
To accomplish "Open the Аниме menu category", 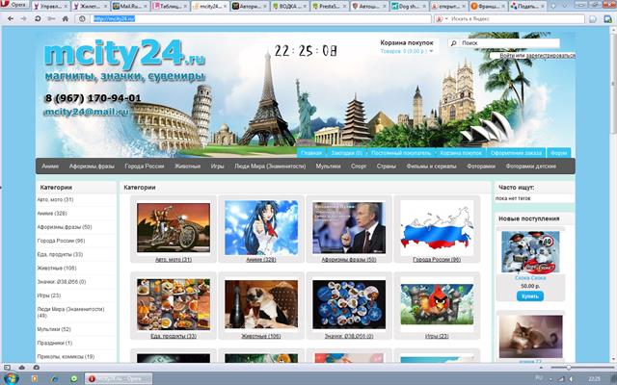I will click(50, 167).
